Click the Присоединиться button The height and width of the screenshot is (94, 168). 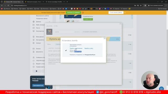point(38,85)
